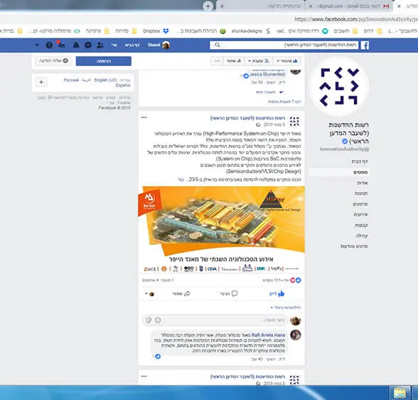418x400 pixels.
Task: Open the Dropbox bookmark
Action: pyautogui.click(x=156, y=31)
